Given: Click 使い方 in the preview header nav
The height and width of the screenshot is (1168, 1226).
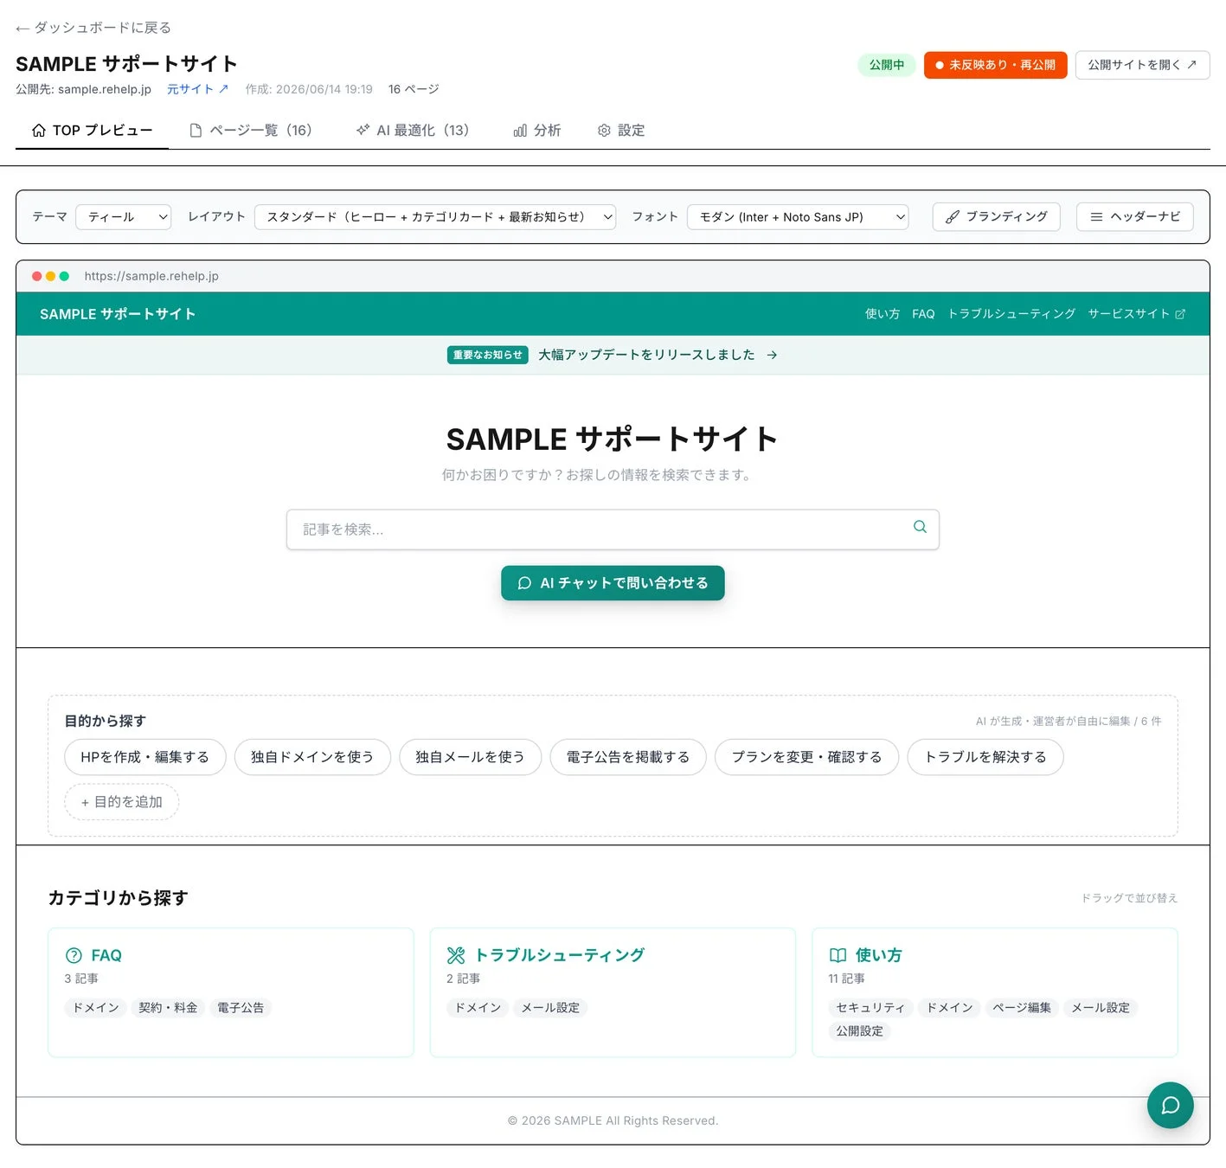Looking at the screenshot, I should (883, 314).
